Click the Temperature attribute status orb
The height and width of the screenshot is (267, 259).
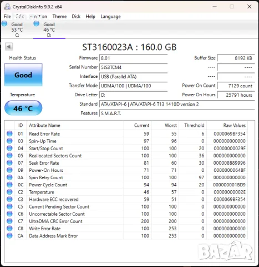pyautogui.click(x=9, y=192)
